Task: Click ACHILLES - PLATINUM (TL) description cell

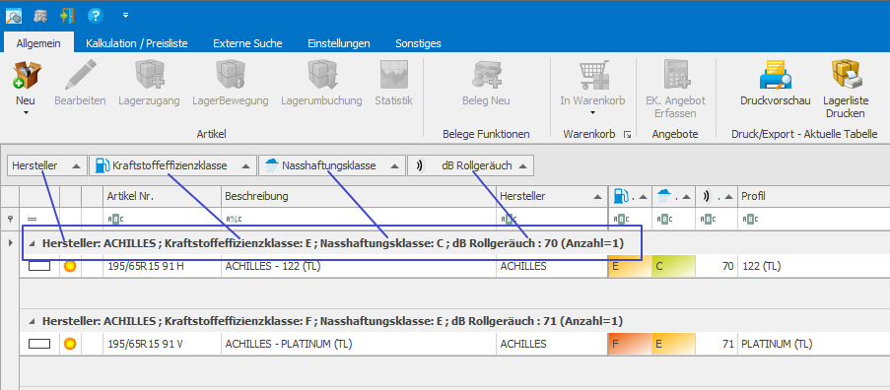Action: tap(359, 344)
